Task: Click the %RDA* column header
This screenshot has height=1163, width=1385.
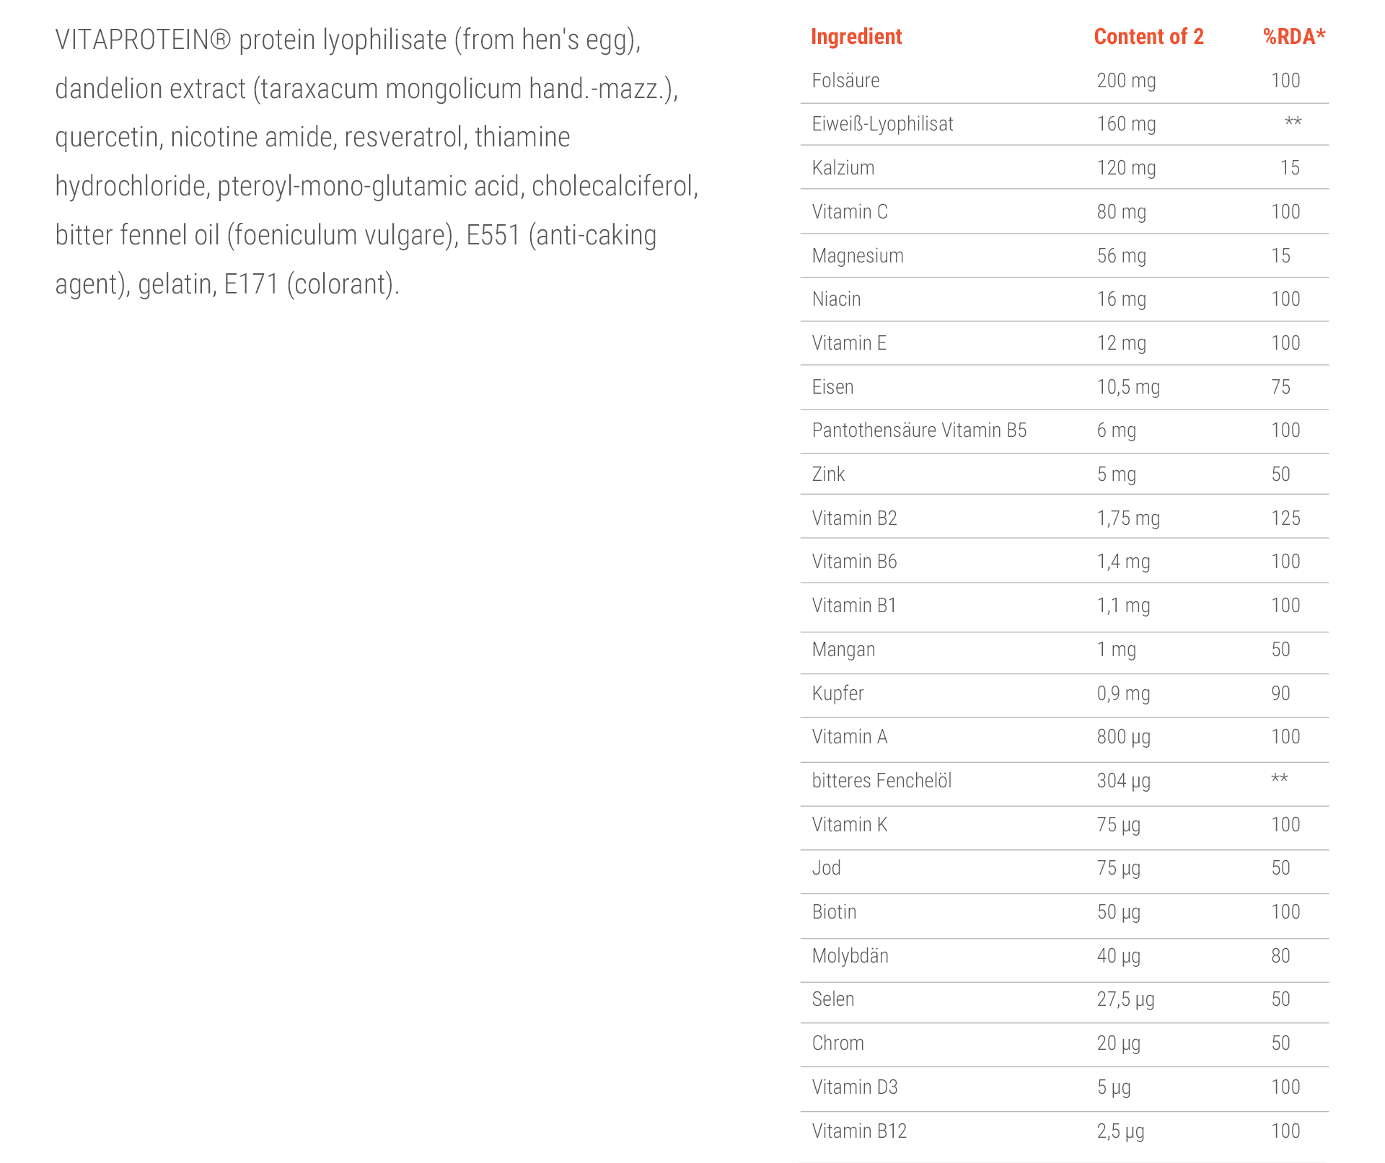Action: point(1294,37)
